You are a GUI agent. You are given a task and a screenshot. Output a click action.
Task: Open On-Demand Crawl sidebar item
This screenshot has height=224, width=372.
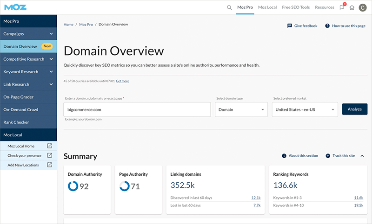click(x=28, y=109)
